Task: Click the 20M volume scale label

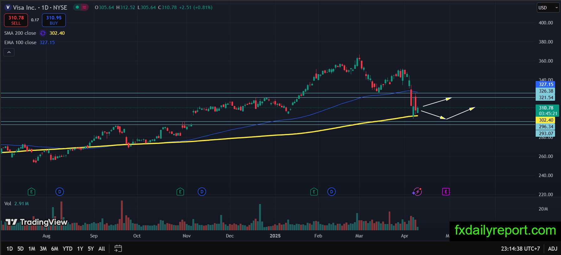Action: [543, 209]
